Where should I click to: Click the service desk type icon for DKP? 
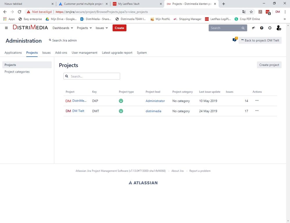121,101
